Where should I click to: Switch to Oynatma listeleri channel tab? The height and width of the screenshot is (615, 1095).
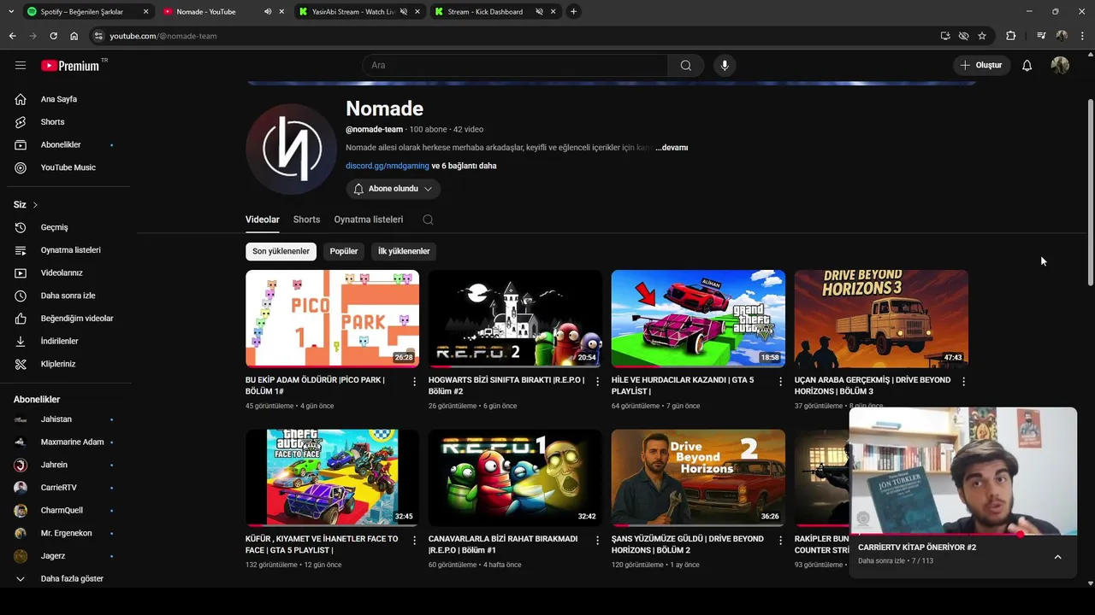[369, 220]
